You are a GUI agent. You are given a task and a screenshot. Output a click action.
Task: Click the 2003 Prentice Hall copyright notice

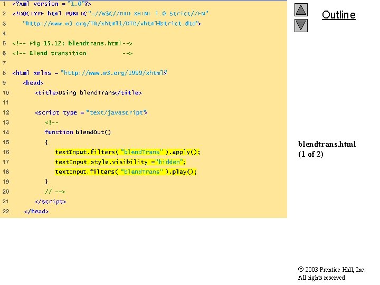click(x=331, y=273)
